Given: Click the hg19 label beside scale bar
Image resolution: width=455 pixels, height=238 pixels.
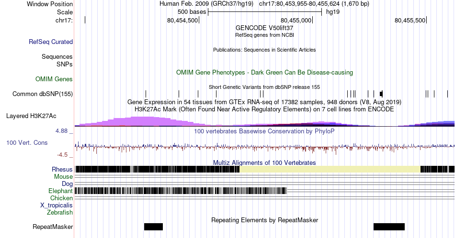Looking at the screenshot, I should tap(333, 12).
